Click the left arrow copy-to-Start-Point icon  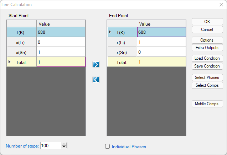pos(96,80)
